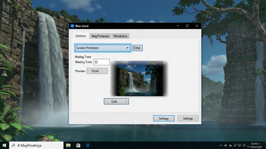The image size is (266, 149).
Task: Open the taskbar clock and date
Action: pyautogui.click(x=254, y=145)
